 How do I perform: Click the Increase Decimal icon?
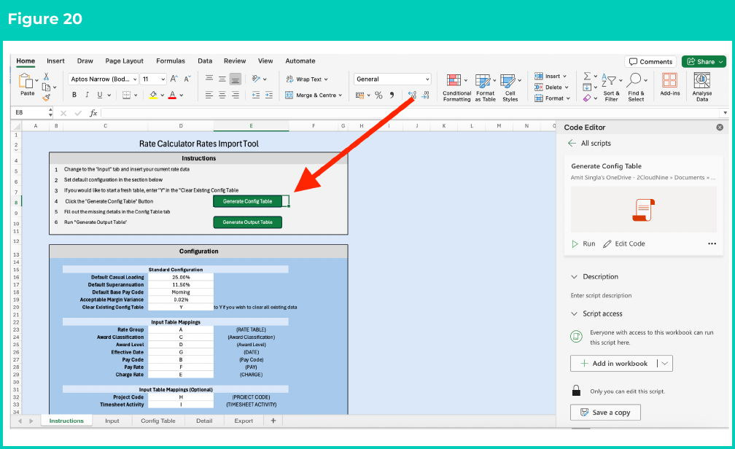click(412, 95)
